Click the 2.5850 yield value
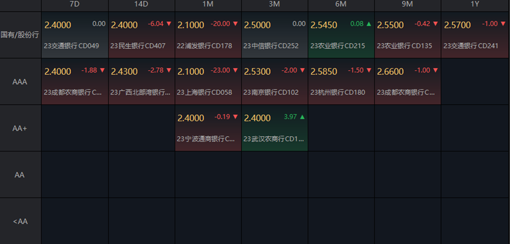 pos(324,71)
